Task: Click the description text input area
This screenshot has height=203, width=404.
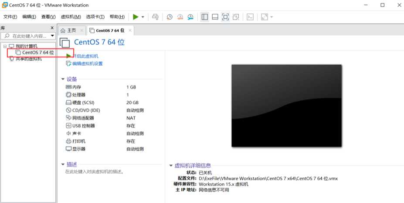Action: (94, 172)
